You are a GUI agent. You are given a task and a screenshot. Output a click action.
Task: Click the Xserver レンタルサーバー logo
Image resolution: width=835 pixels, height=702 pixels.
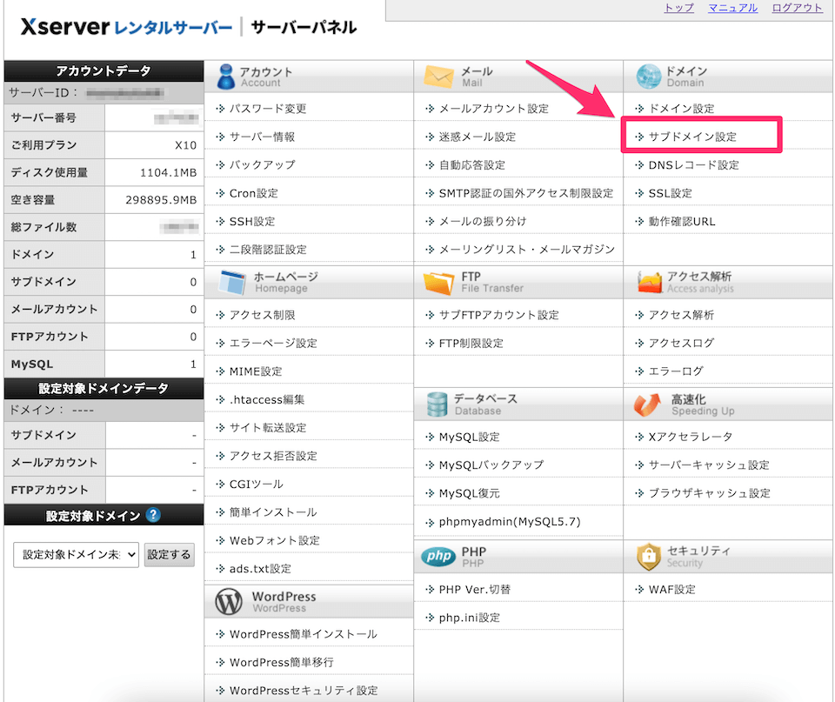tap(125, 27)
